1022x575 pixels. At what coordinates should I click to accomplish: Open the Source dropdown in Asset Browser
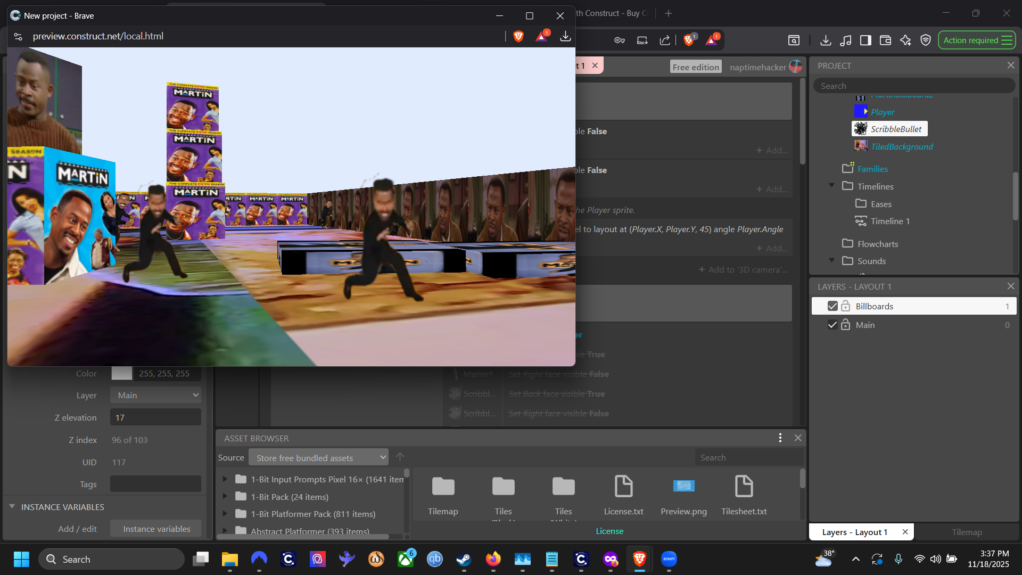(x=318, y=458)
